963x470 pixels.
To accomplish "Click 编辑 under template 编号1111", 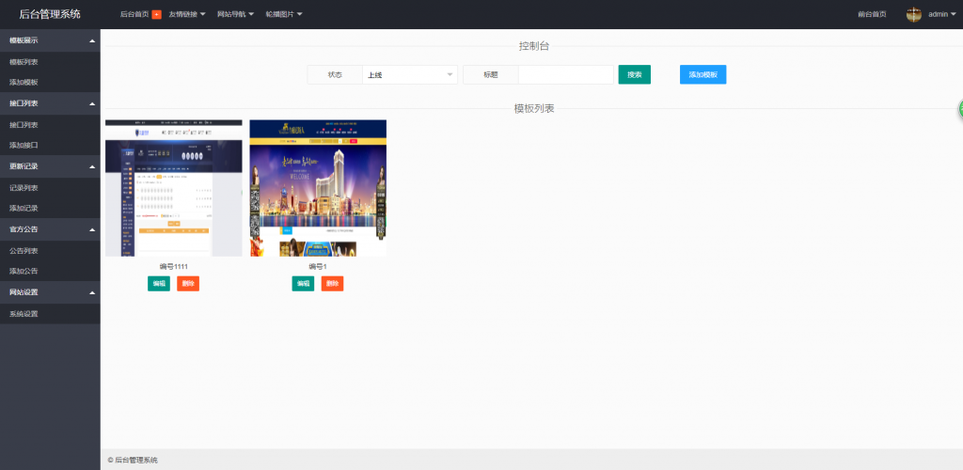I will [x=159, y=283].
